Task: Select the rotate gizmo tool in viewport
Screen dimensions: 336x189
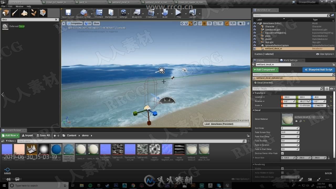Action: coord(186,23)
